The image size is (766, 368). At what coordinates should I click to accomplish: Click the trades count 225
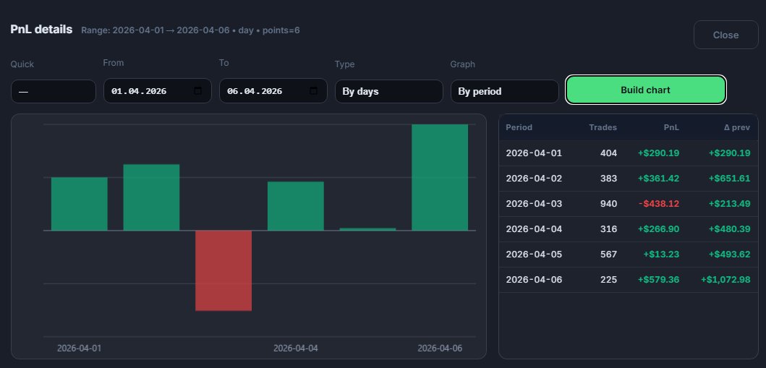click(609, 280)
